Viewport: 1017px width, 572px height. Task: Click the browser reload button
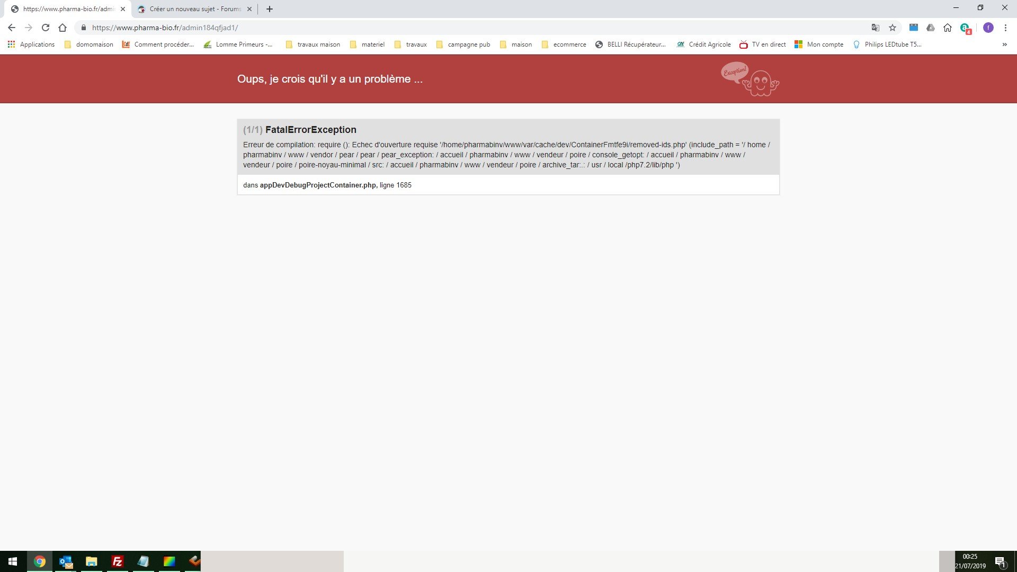coord(46,28)
